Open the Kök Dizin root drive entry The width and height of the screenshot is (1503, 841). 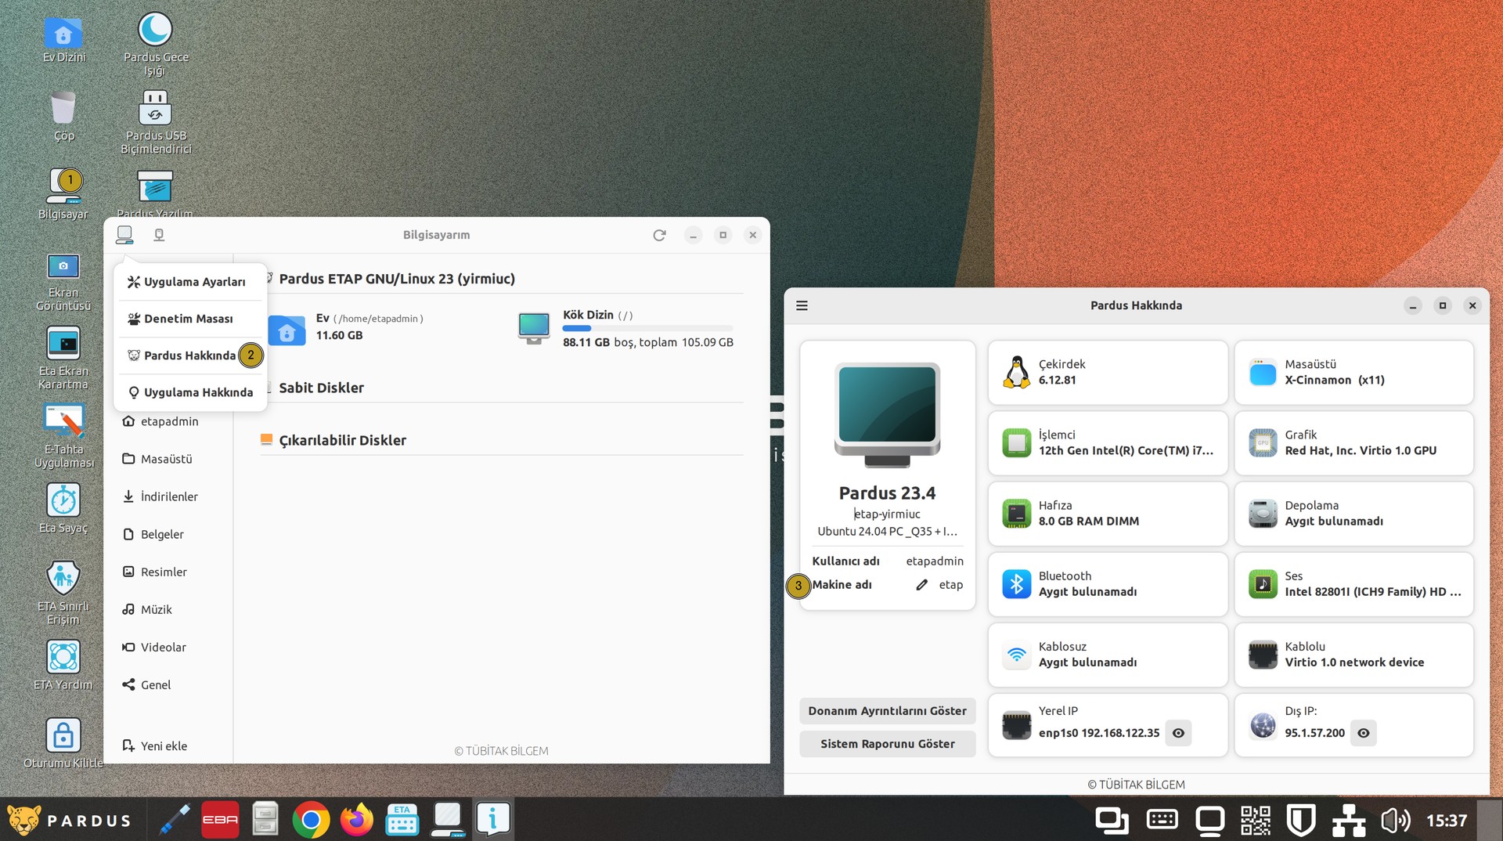click(626, 328)
